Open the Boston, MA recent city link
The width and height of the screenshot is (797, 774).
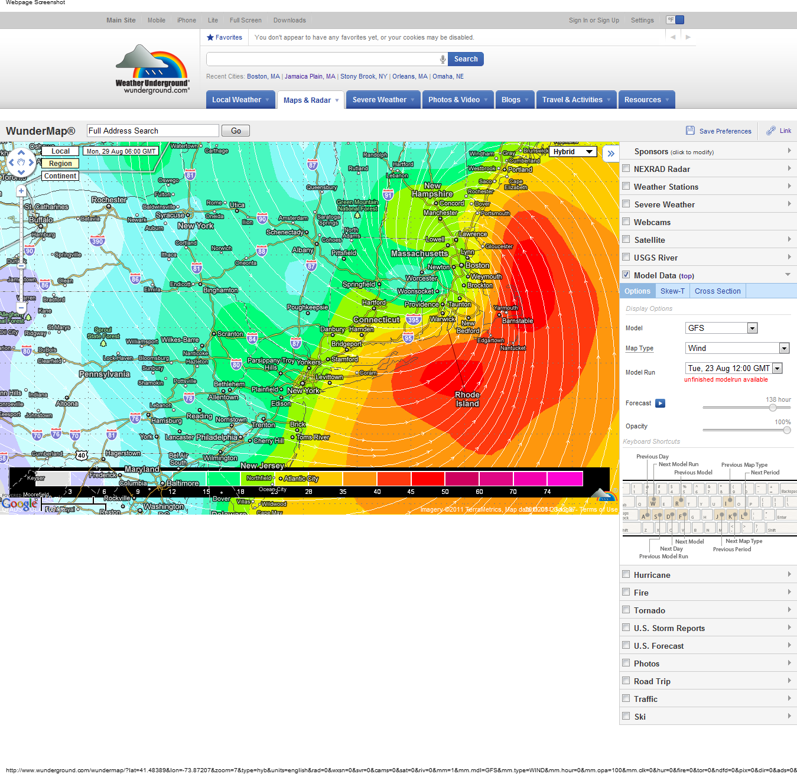[x=264, y=76]
